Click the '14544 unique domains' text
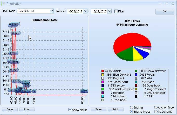The image size is (177, 115). point(132,25)
